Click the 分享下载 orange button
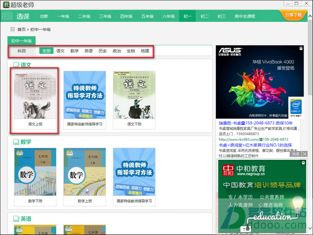Viewport: 313px width, 235px height. click(x=293, y=15)
